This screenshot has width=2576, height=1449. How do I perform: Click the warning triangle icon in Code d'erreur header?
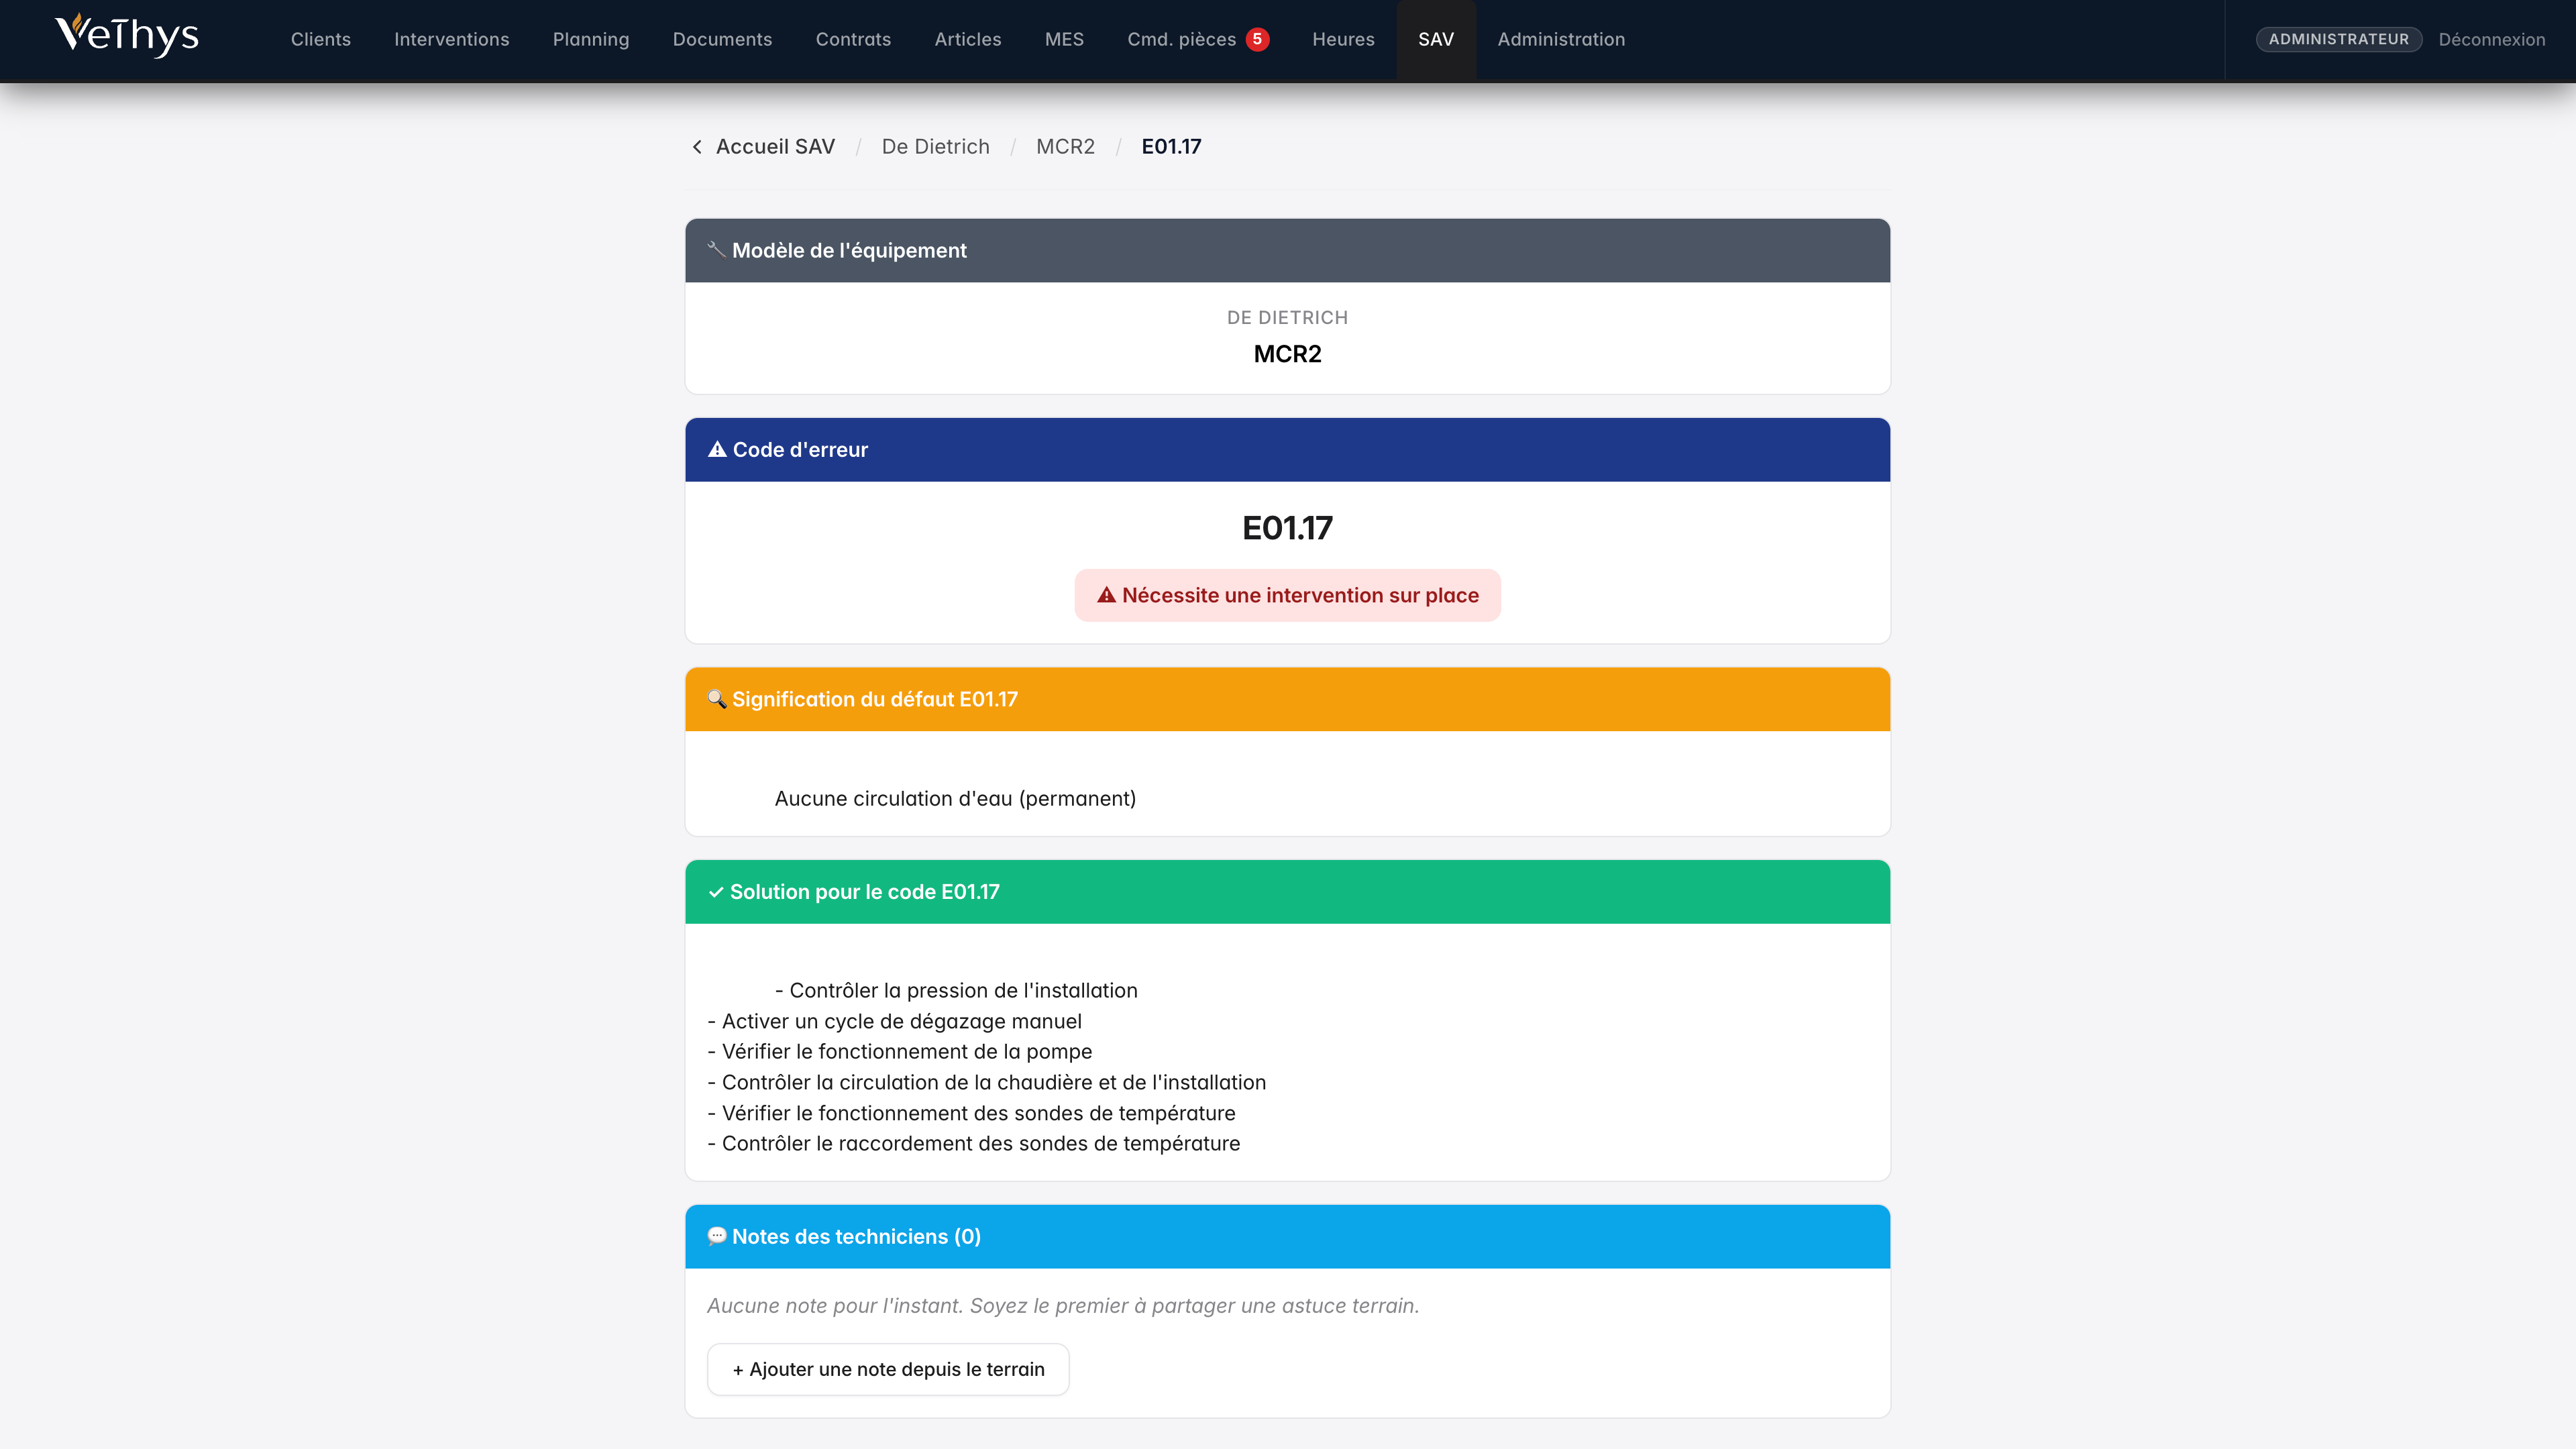pos(717,450)
